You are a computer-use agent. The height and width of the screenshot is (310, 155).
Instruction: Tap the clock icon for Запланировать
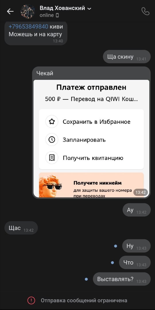[x=52, y=140]
